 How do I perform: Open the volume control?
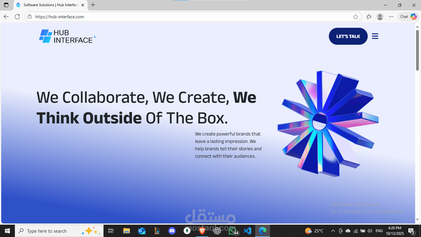click(x=370, y=231)
